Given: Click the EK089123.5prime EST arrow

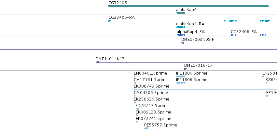Looking at the screenshot, I should (137, 115).
